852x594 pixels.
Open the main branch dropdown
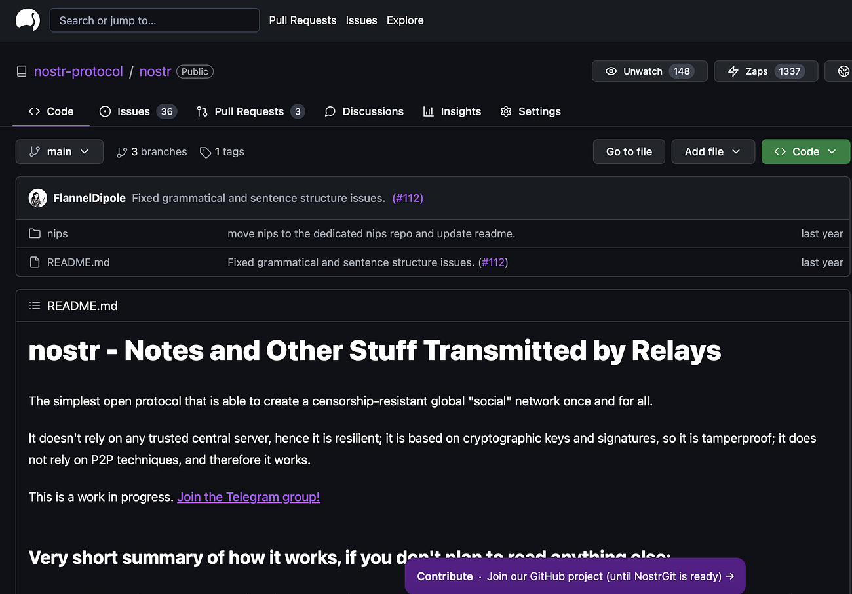(60, 151)
